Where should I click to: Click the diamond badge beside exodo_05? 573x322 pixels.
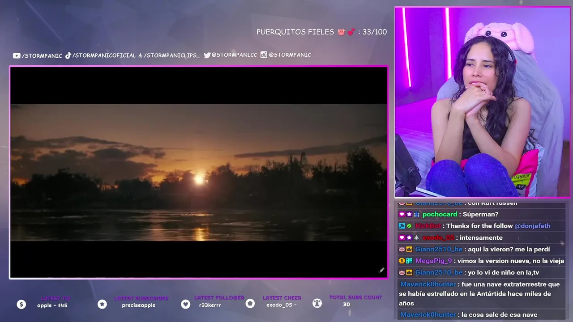click(x=416, y=237)
